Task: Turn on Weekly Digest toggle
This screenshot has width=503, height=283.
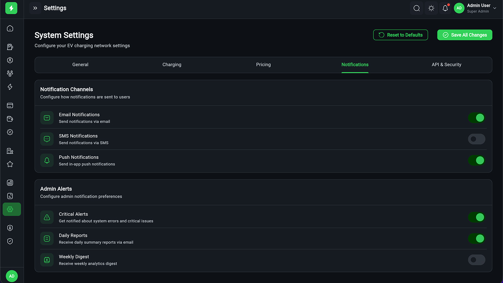Action: coord(476,260)
